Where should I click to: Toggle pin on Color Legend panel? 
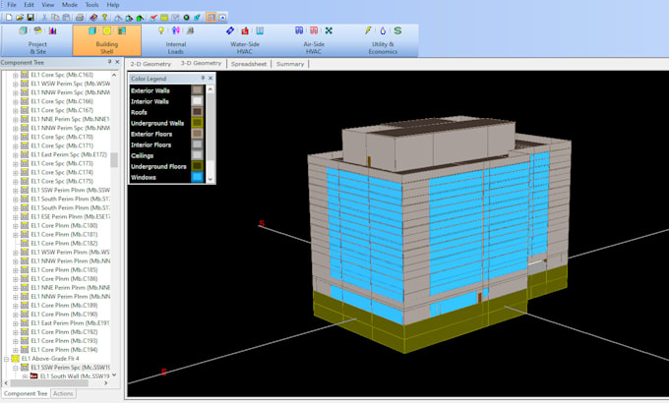[203, 78]
